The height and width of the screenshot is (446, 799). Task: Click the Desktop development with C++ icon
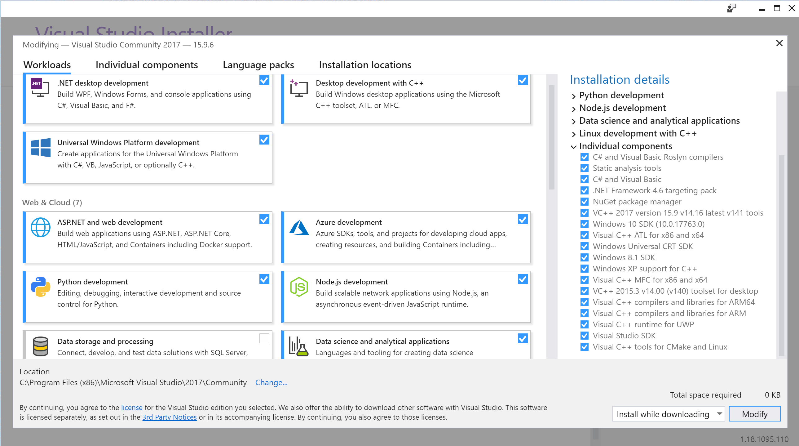298,88
